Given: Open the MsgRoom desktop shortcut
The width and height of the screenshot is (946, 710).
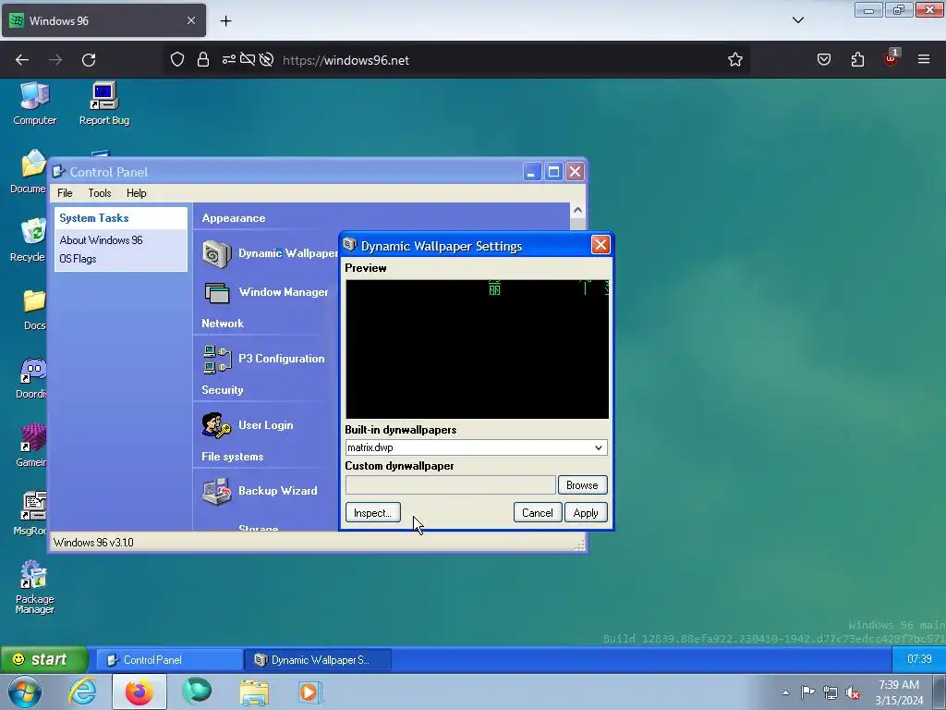Looking at the screenshot, I should (31, 514).
